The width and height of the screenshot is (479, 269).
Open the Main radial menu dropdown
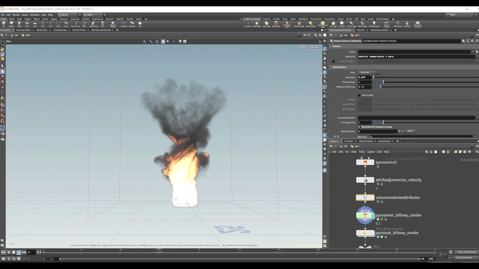pyautogui.click(x=94, y=15)
